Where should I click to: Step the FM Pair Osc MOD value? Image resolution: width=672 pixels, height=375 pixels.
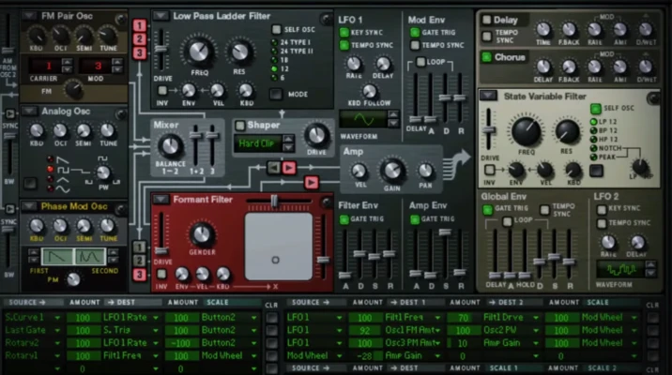point(117,66)
